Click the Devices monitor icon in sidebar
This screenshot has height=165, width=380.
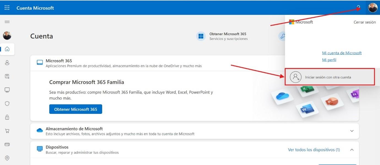(7, 89)
